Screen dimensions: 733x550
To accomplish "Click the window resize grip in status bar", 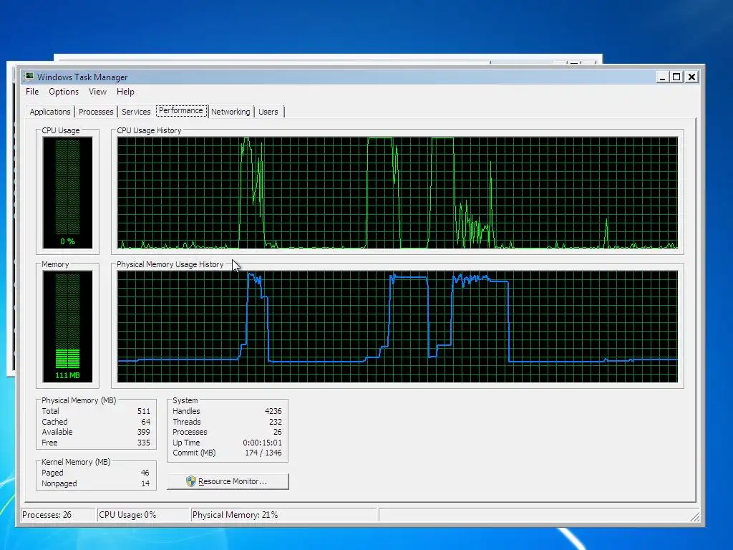I will point(694,516).
